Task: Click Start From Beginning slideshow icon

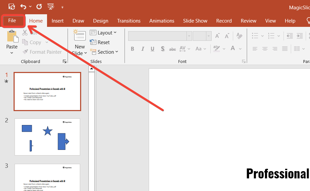Action: tap(51, 6)
